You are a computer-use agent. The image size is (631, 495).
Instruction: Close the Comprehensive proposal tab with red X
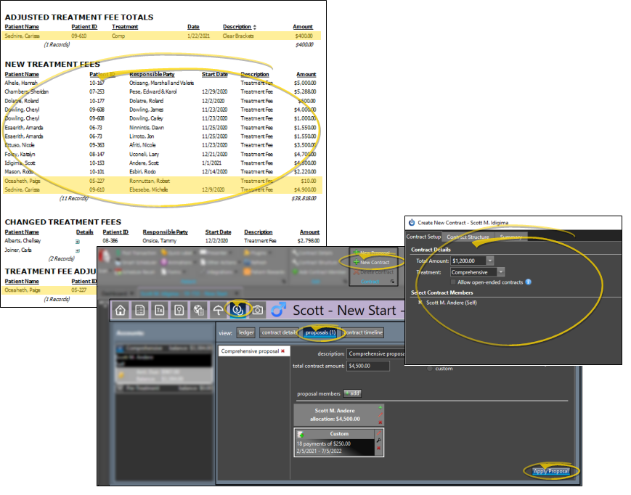[x=283, y=351]
